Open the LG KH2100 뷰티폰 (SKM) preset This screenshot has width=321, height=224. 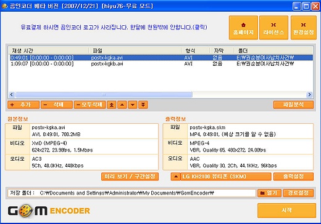[x=226, y=177]
